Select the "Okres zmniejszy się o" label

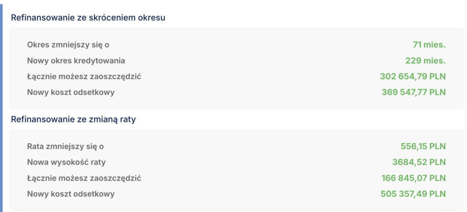coord(68,45)
